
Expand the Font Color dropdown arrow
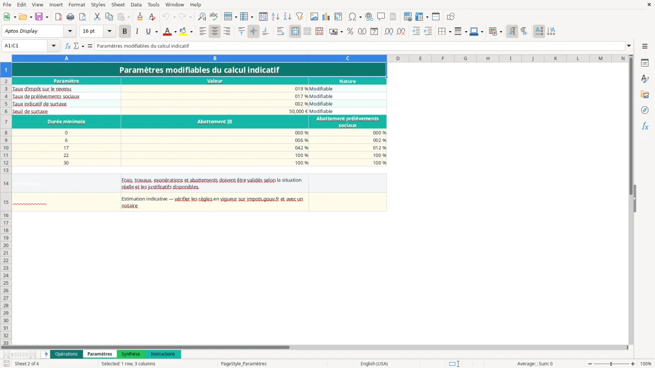click(175, 32)
